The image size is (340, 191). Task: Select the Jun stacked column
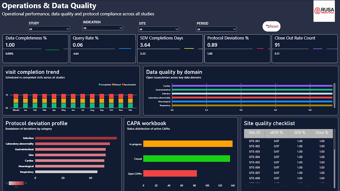(73, 101)
